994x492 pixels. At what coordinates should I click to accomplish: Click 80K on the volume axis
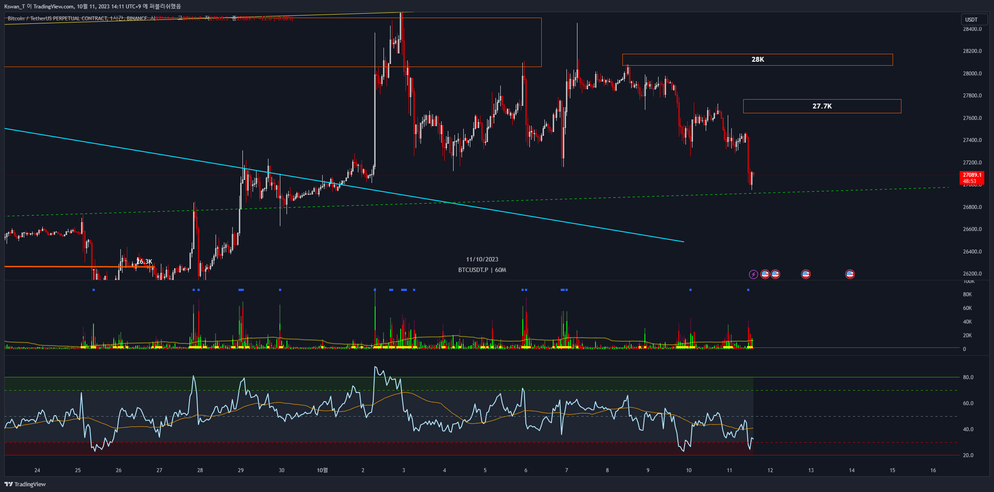(x=968, y=294)
